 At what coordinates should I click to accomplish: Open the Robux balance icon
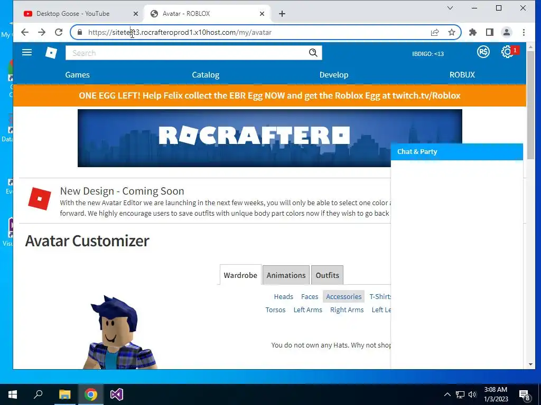[483, 52]
